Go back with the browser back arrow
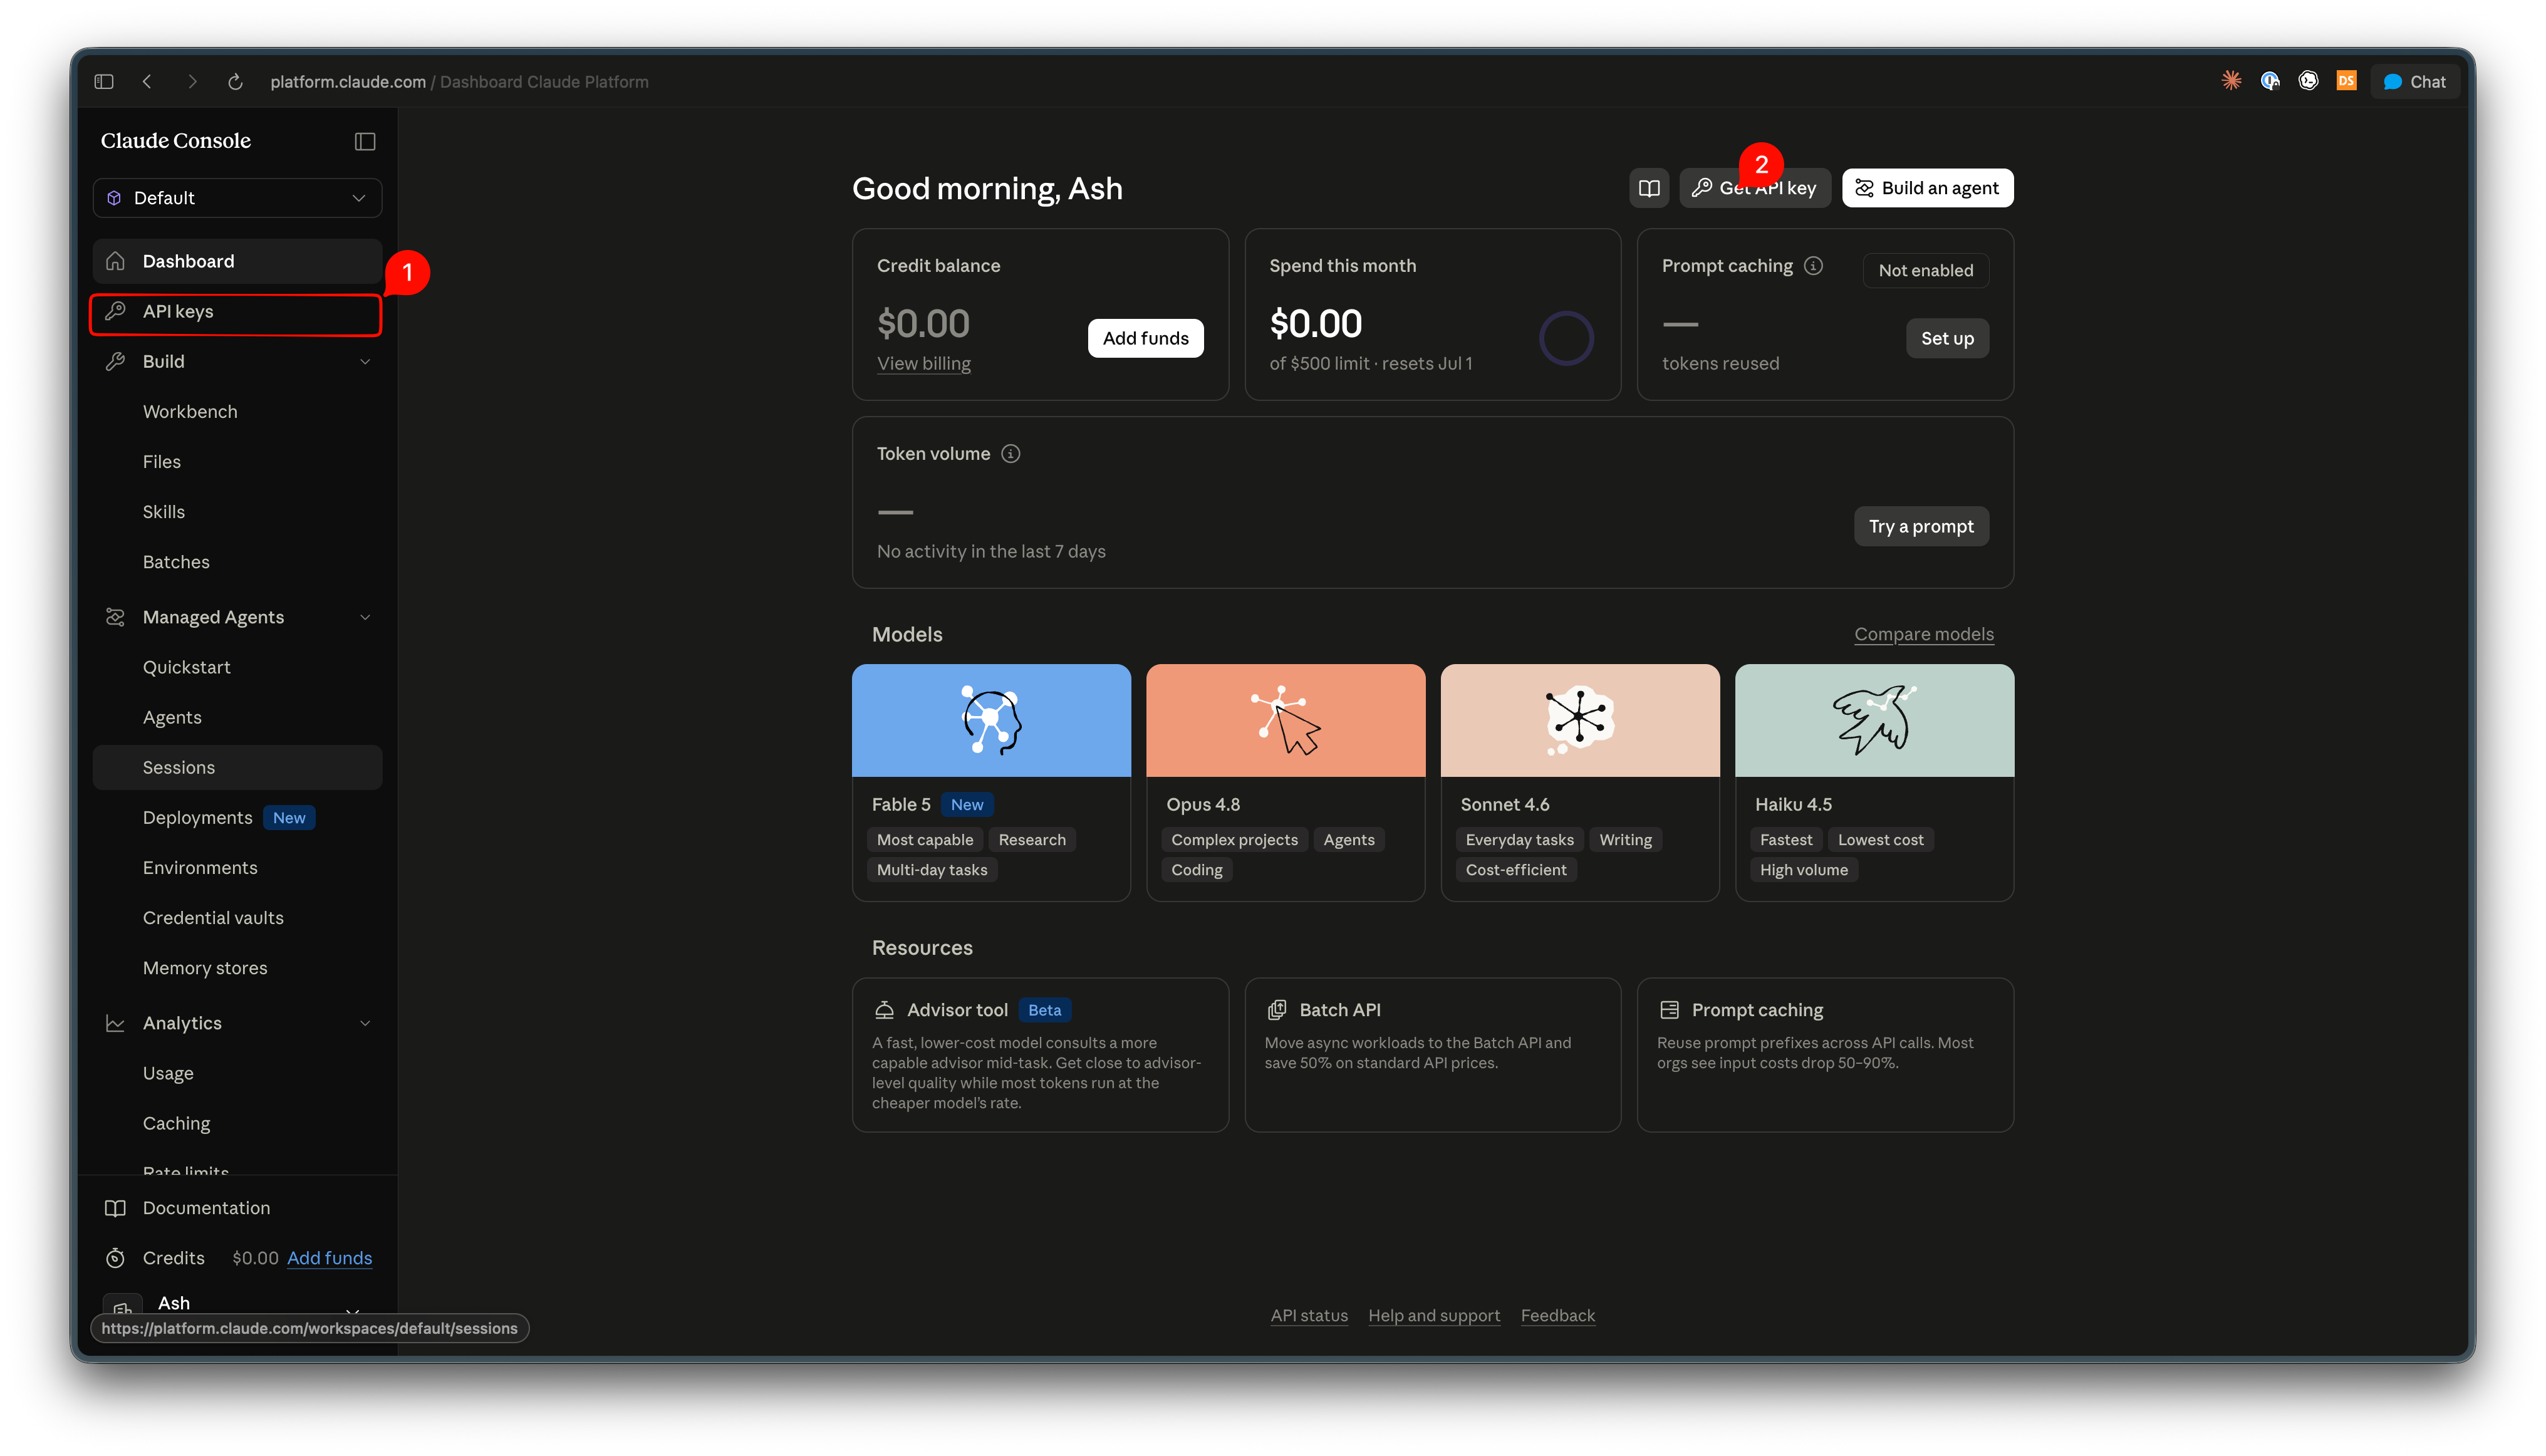 coord(147,82)
